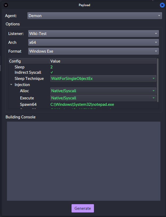Open the Alloc Native/Syscall dropdown
Image resolution: width=166 pixels, height=217 pixels.
103,91
